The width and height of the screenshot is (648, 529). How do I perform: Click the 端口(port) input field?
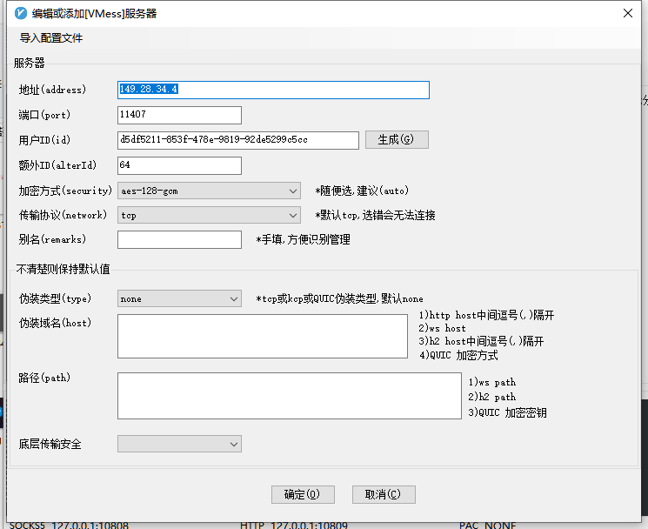coord(179,115)
